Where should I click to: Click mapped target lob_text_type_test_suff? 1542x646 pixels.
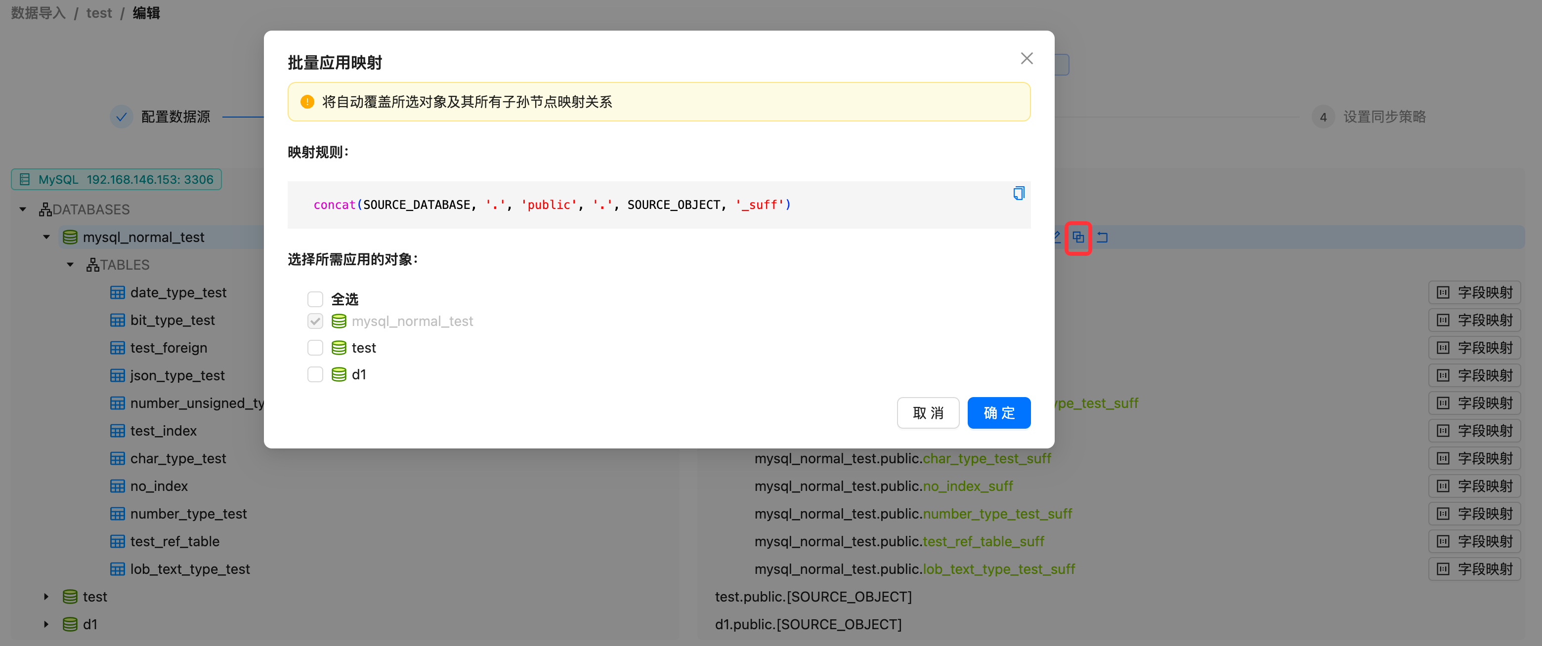pyautogui.click(x=998, y=569)
